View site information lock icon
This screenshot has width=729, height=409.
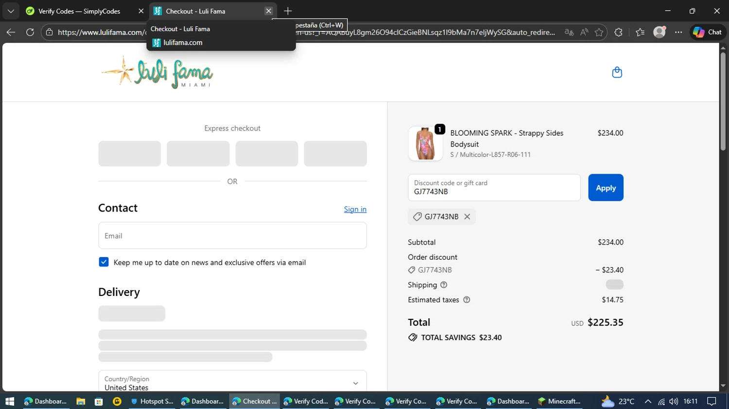(x=49, y=32)
